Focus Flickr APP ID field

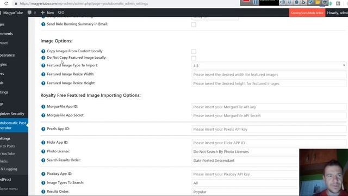point(269,143)
